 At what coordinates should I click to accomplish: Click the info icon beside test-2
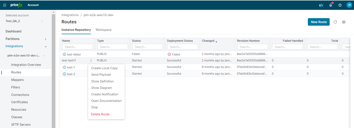pyautogui.click(x=65, y=74)
